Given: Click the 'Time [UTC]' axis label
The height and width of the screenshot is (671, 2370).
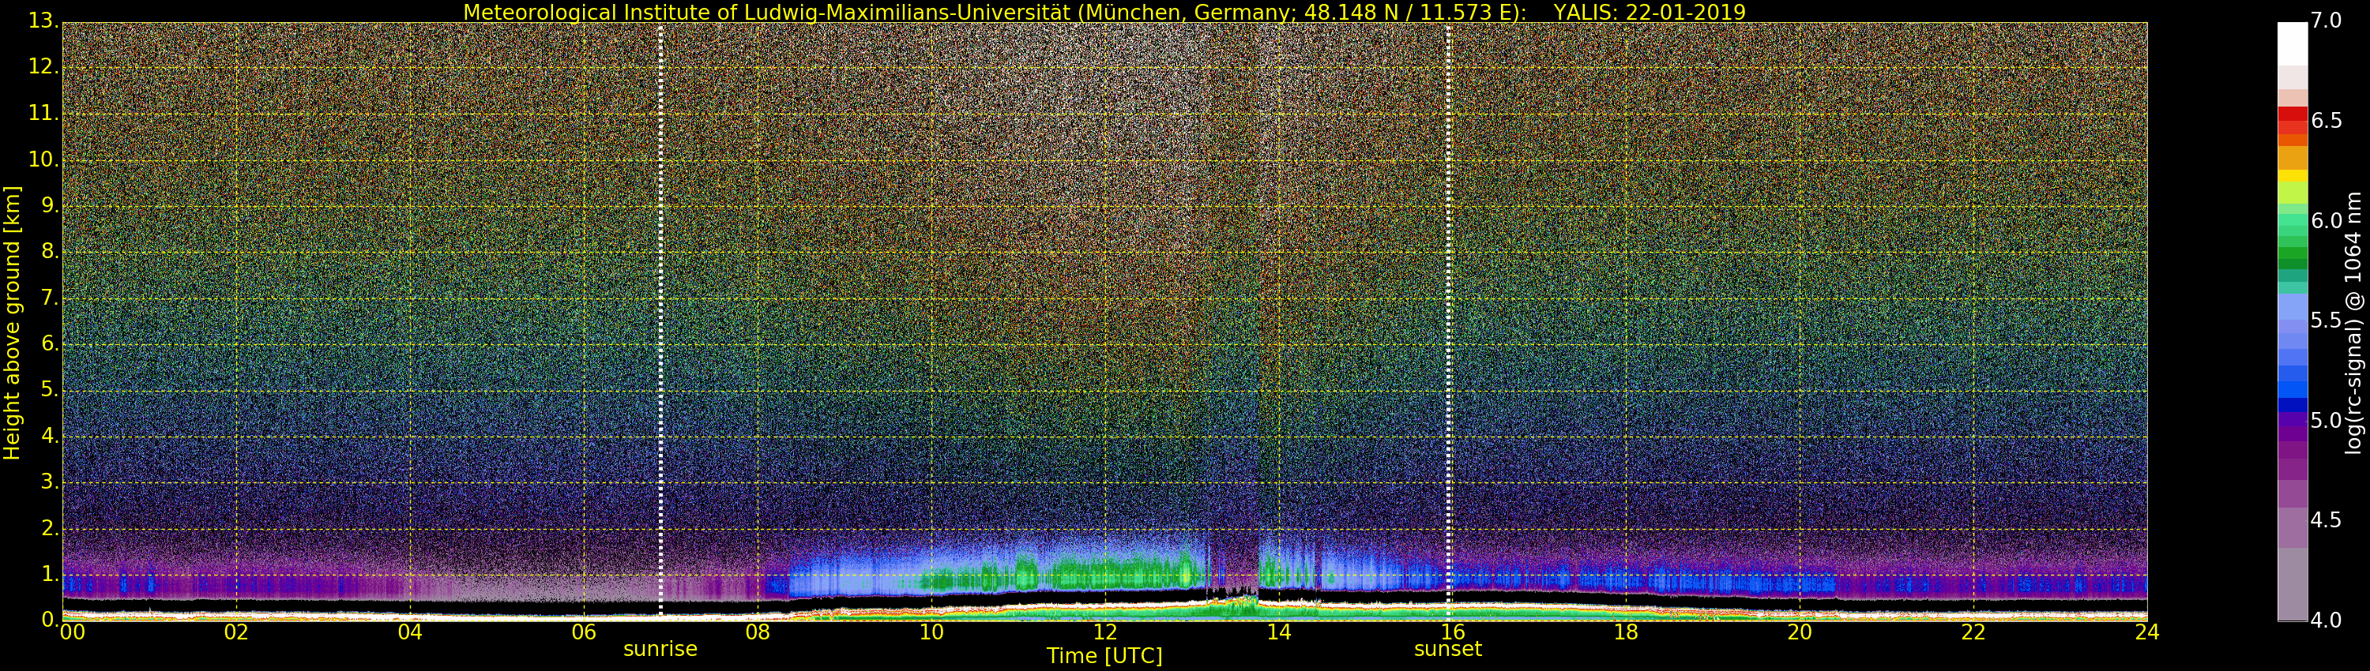Looking at the screenshot, I should (x=1104, y=656).
